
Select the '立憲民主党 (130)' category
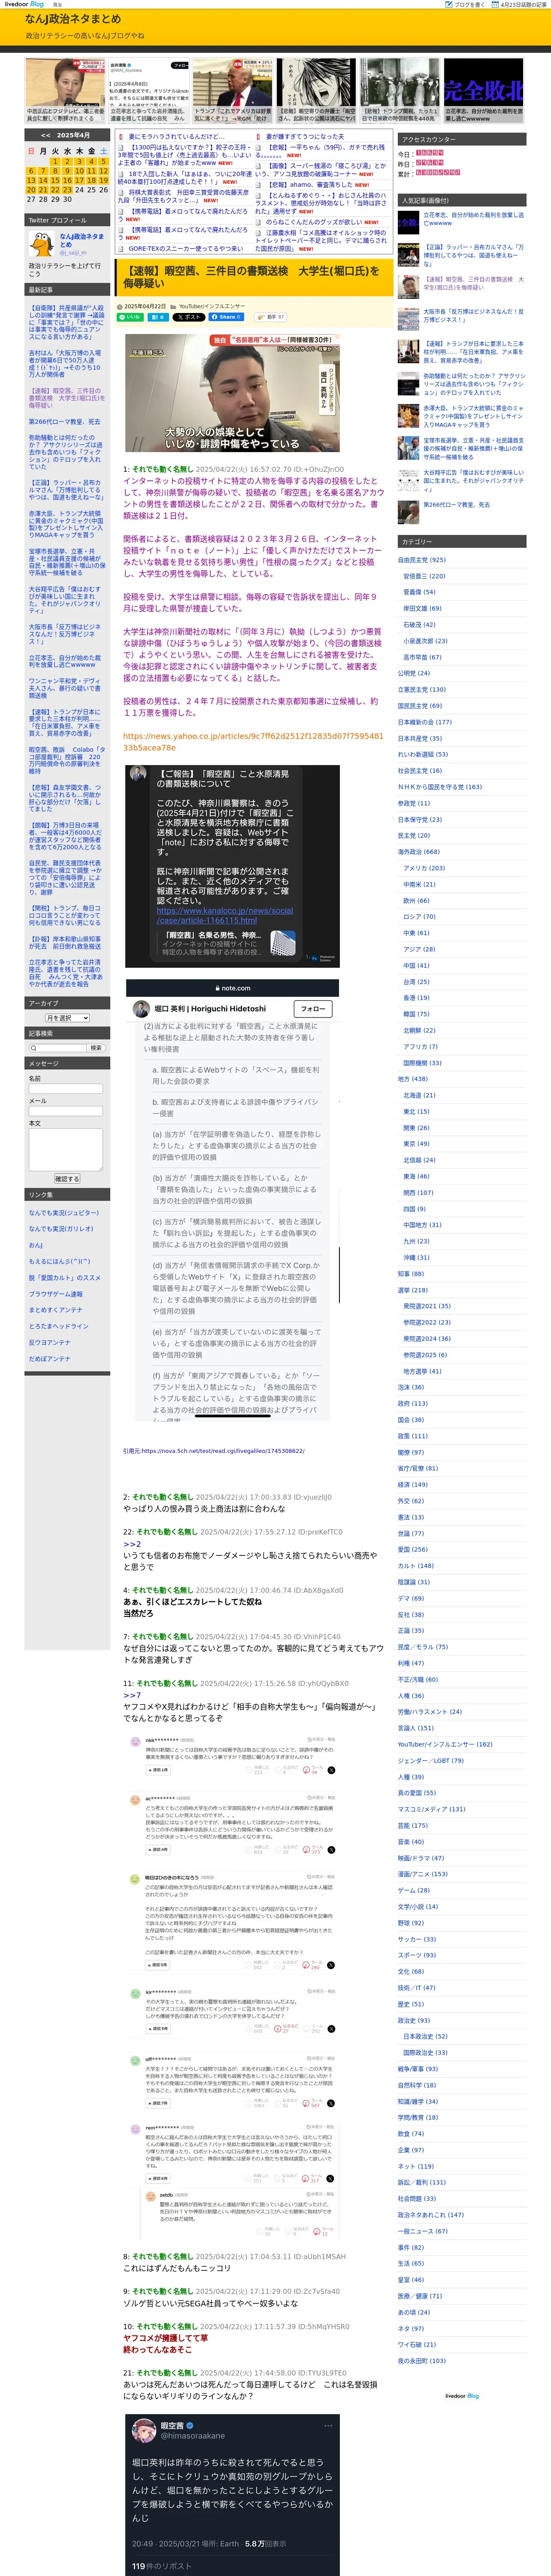(422, 690)
